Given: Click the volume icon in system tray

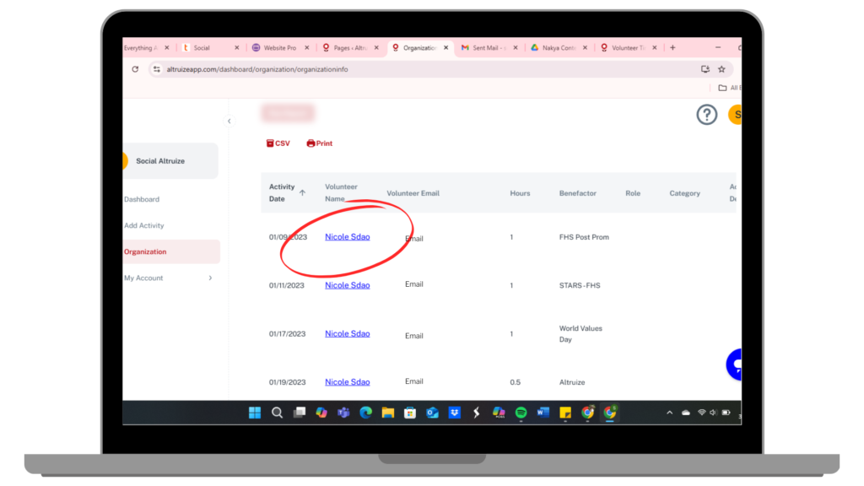Looking at the screenshot, I should pos(713,413).
